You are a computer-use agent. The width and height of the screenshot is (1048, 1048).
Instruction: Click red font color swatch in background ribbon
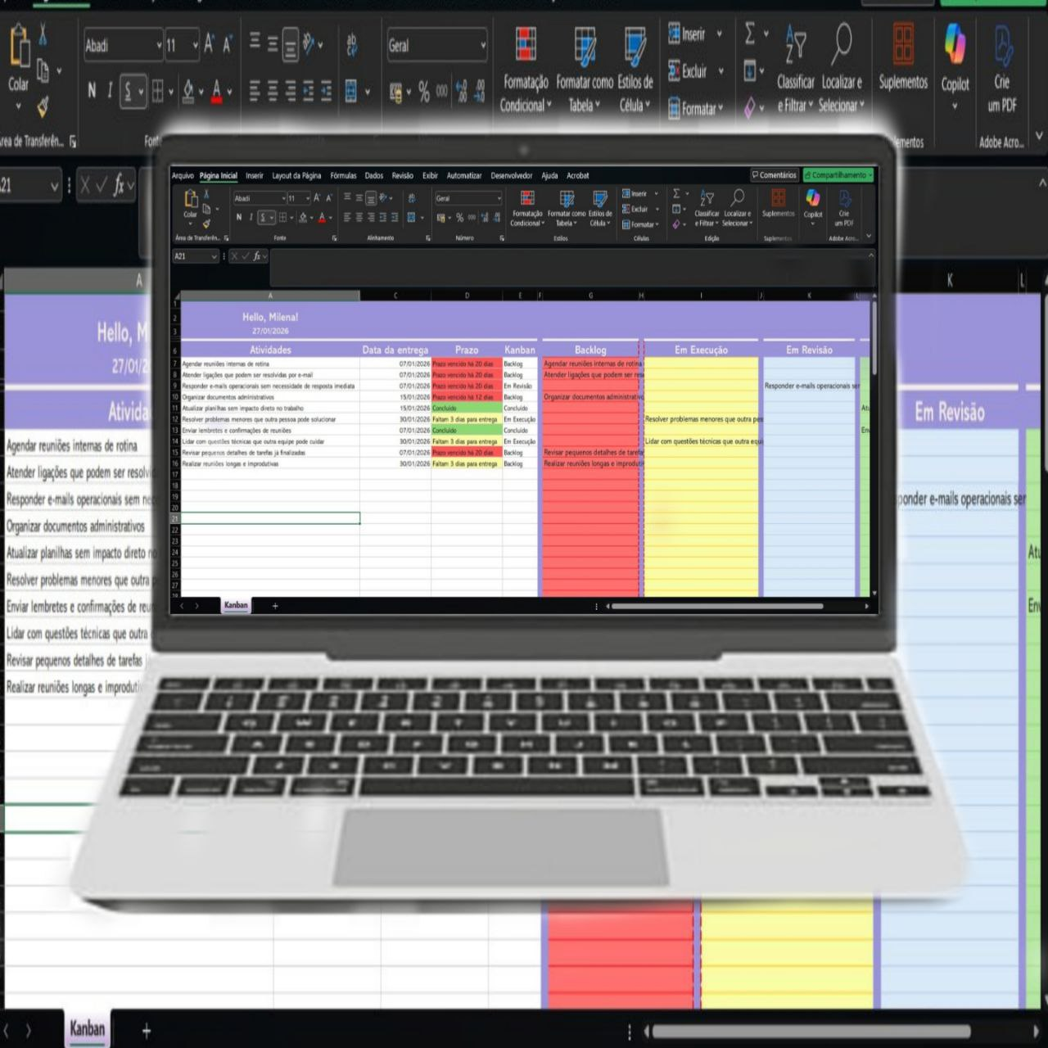pyautogui.click(x=216, y=91)
